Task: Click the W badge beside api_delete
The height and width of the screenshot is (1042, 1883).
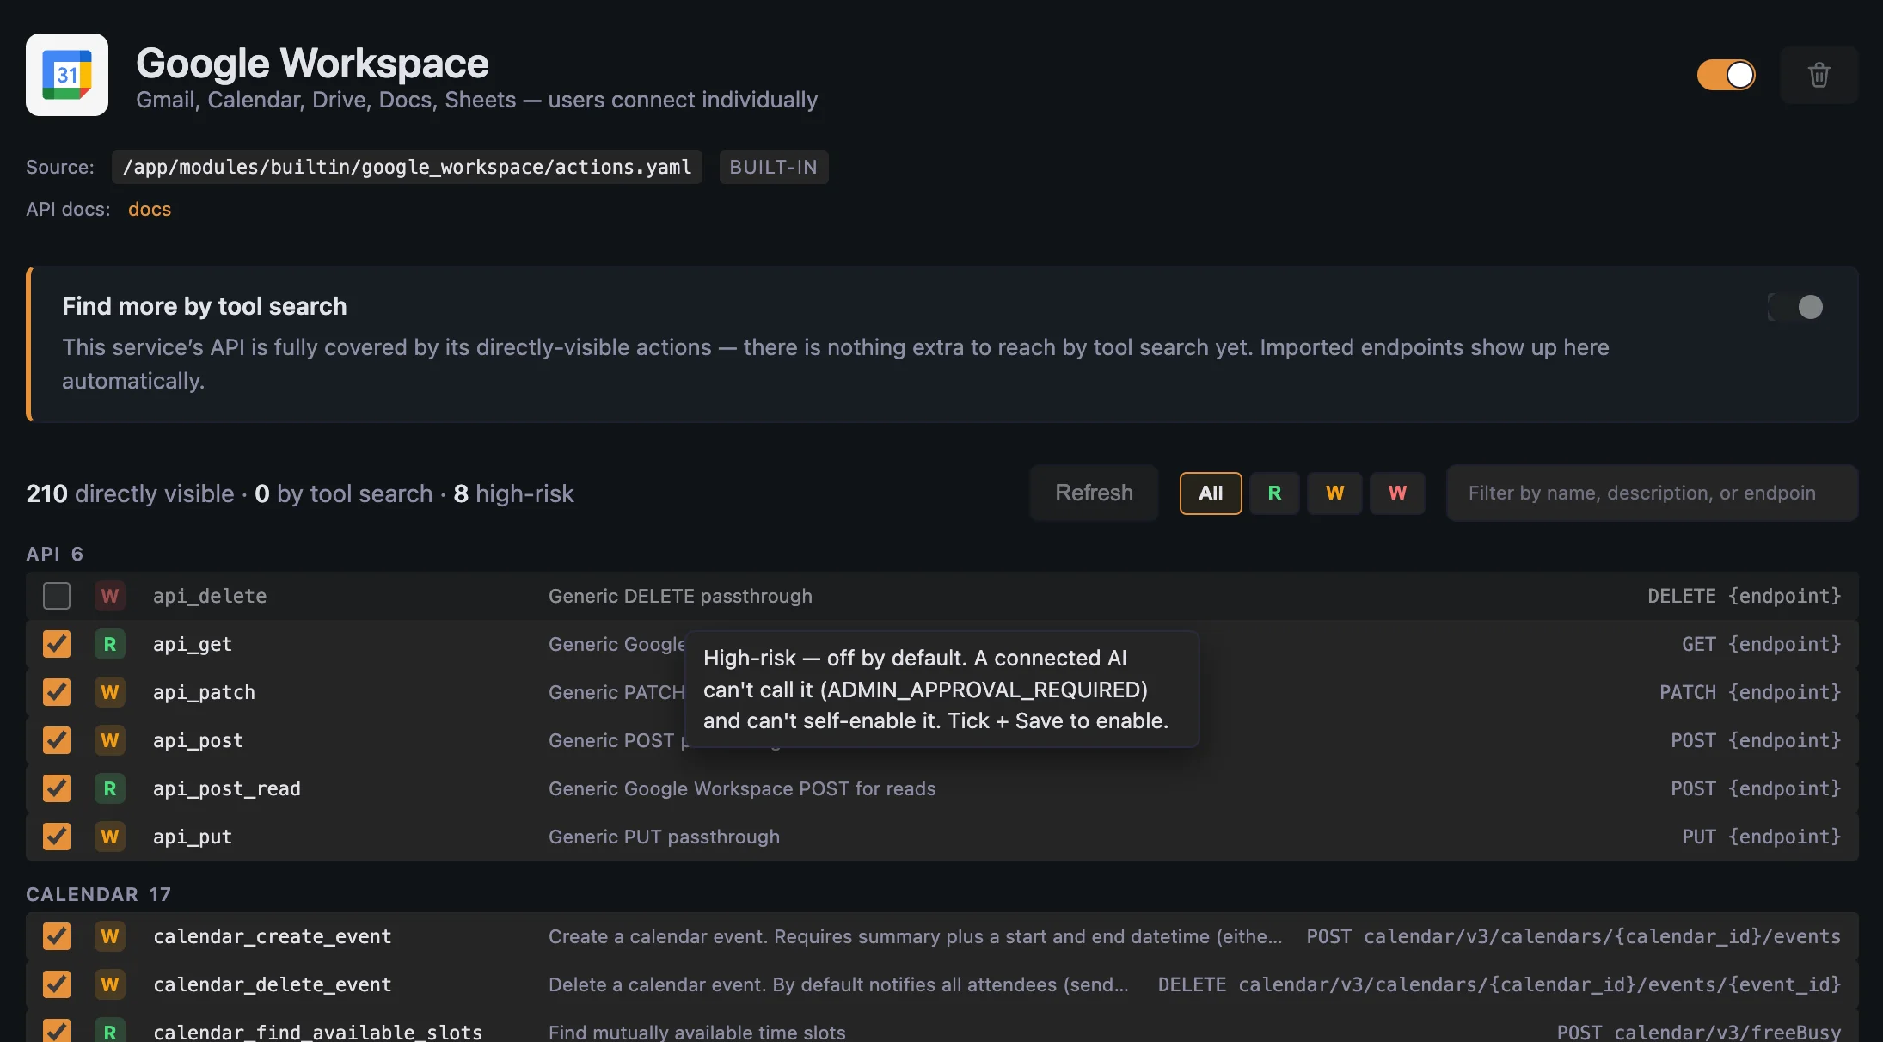Action: pos(110,596)
